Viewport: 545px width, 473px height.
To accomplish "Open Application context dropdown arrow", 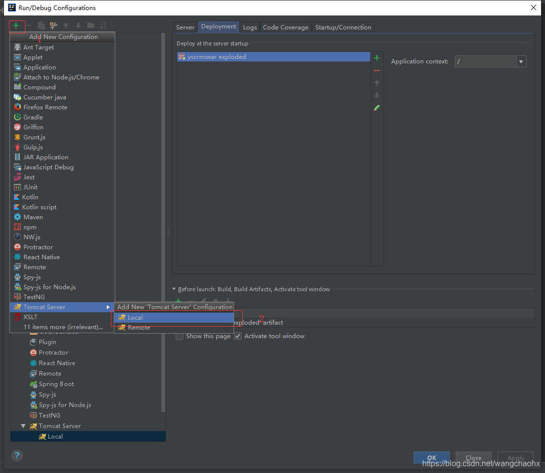I will click(521, 62).
